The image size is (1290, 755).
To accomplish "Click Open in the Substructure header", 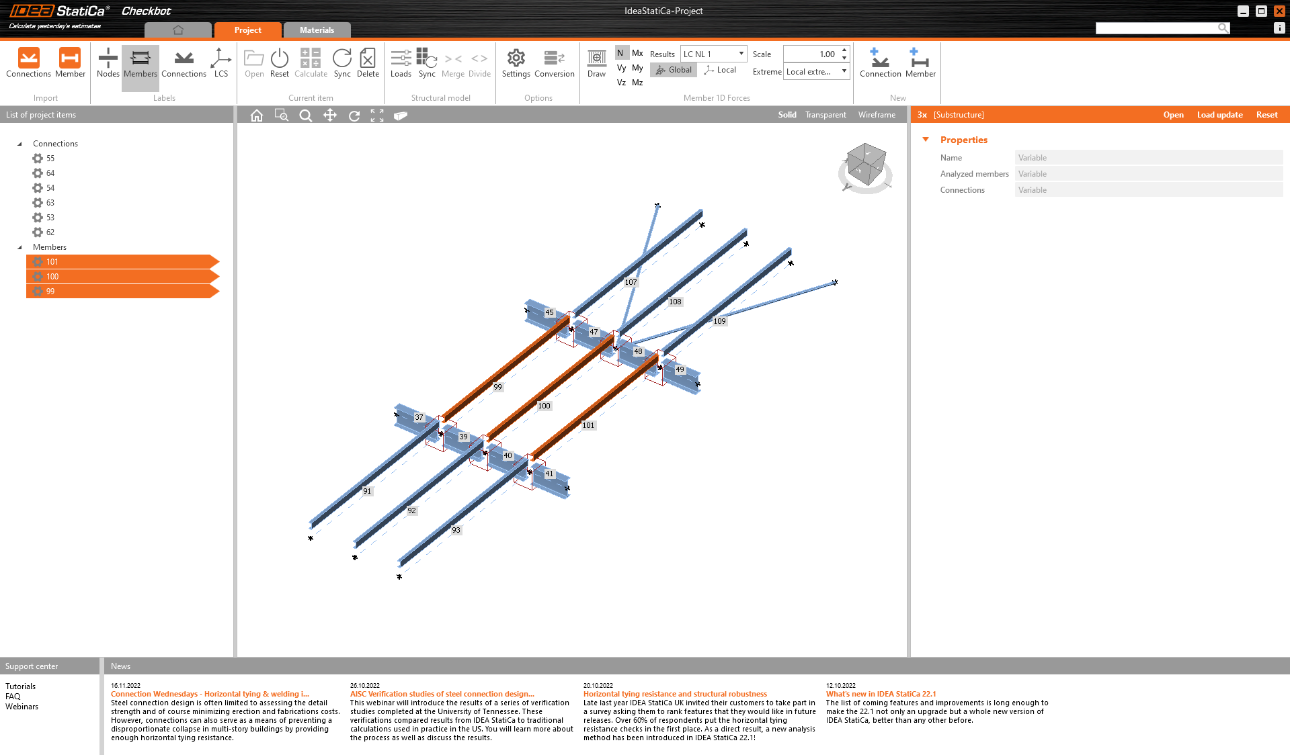I will [x=1173, y=115].
